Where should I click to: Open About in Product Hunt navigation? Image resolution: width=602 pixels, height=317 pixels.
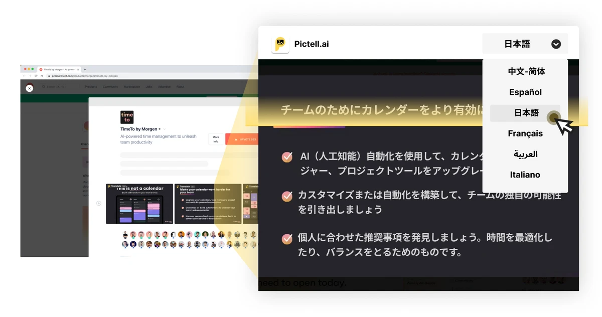(x=180, y=87)
